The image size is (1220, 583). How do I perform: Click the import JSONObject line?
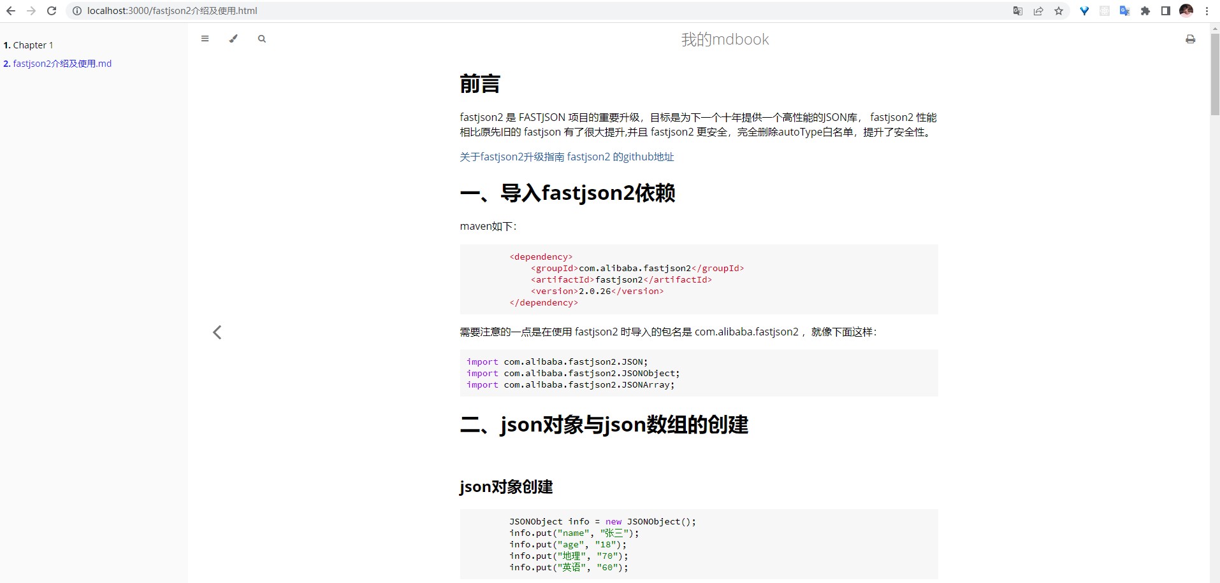tap(573, 373)
